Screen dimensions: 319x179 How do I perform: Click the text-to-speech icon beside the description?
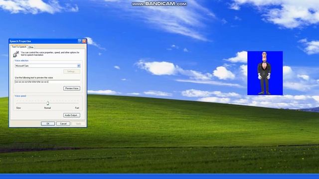pos(16,54)
